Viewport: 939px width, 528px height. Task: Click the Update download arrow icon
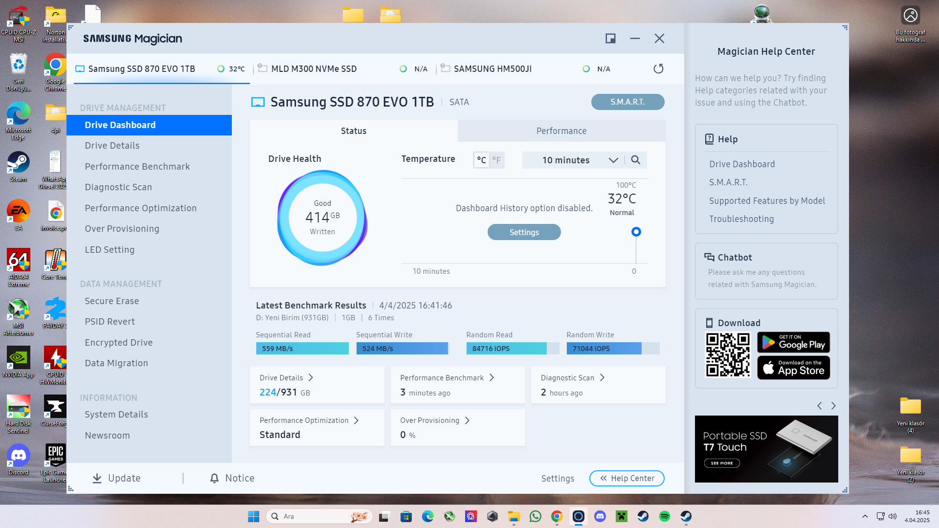pos(97,478)
